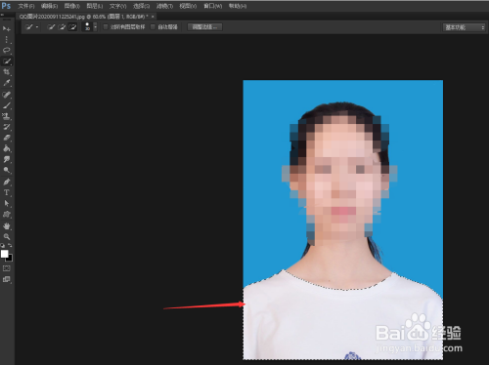489x365 pixels.
Task: Toggle Quick Mask mode
Action: [x=7, y=268]
